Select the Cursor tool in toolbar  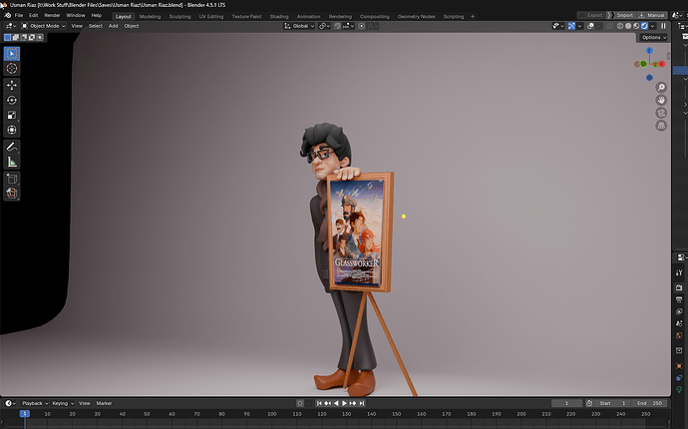(x=12, y=69)
